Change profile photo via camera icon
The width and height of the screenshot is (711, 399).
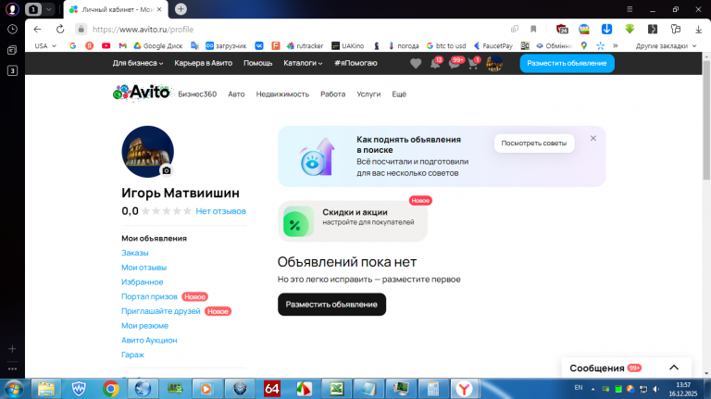(167, 170)
